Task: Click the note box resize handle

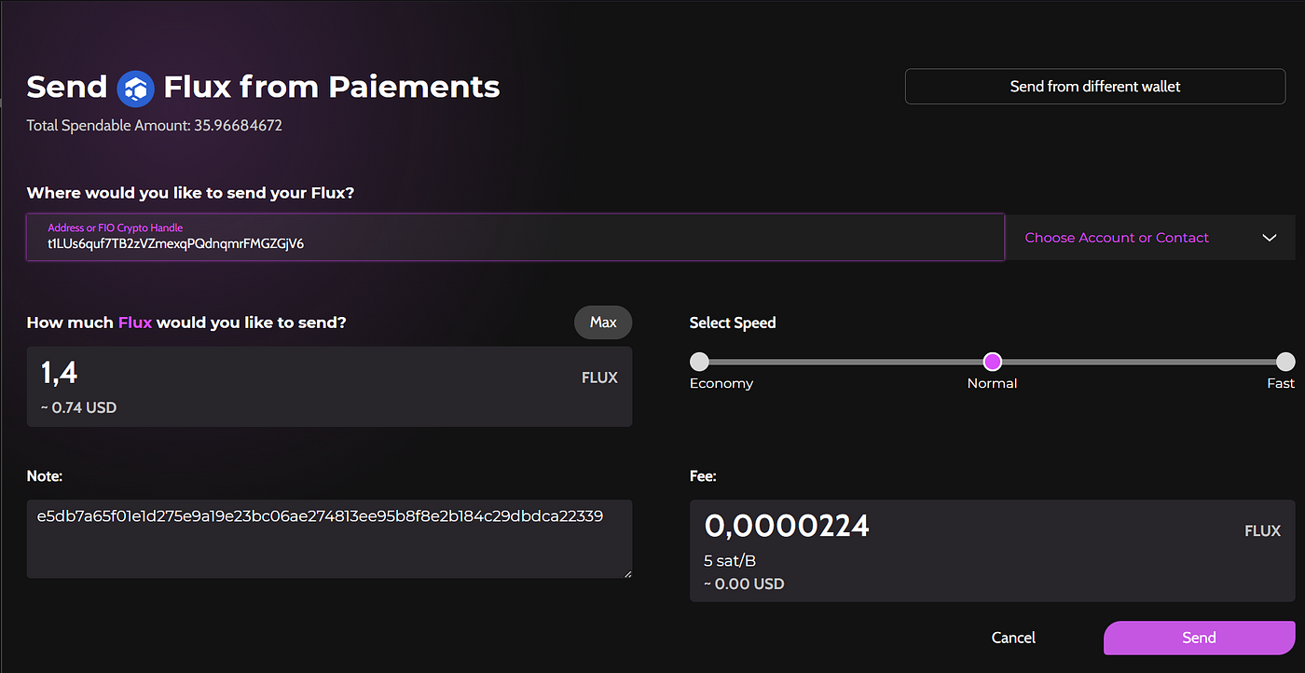Action: pos(626,572)
